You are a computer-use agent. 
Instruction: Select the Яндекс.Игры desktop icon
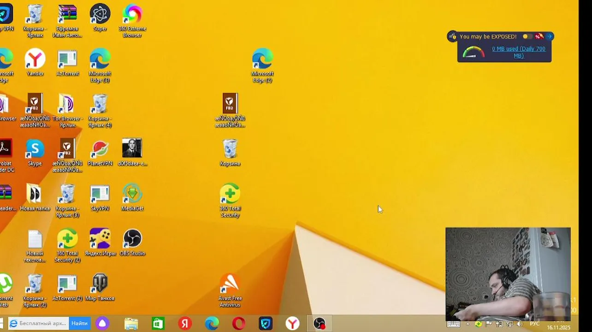tap(100, 242)
